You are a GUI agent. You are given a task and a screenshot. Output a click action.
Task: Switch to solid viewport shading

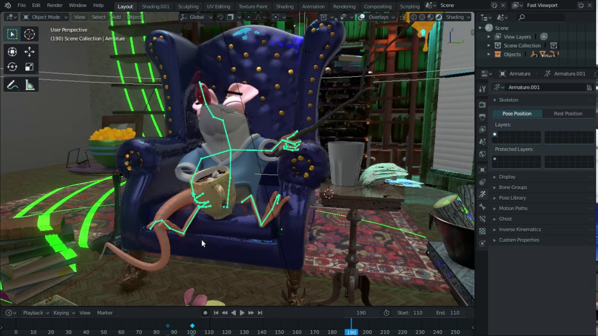(422, 17)
